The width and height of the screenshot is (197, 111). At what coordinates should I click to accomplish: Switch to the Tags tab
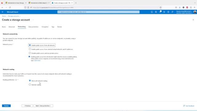coord(53,27)
